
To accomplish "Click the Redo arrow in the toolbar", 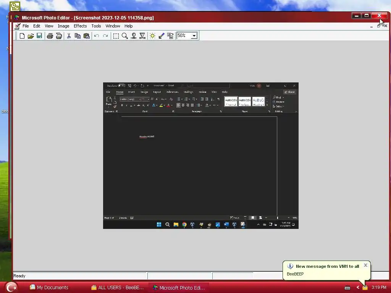I will point(105,36).
